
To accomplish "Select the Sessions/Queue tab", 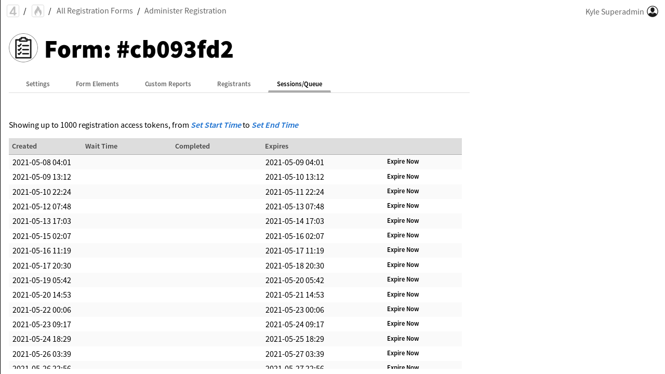I will [x=299, y=84].
